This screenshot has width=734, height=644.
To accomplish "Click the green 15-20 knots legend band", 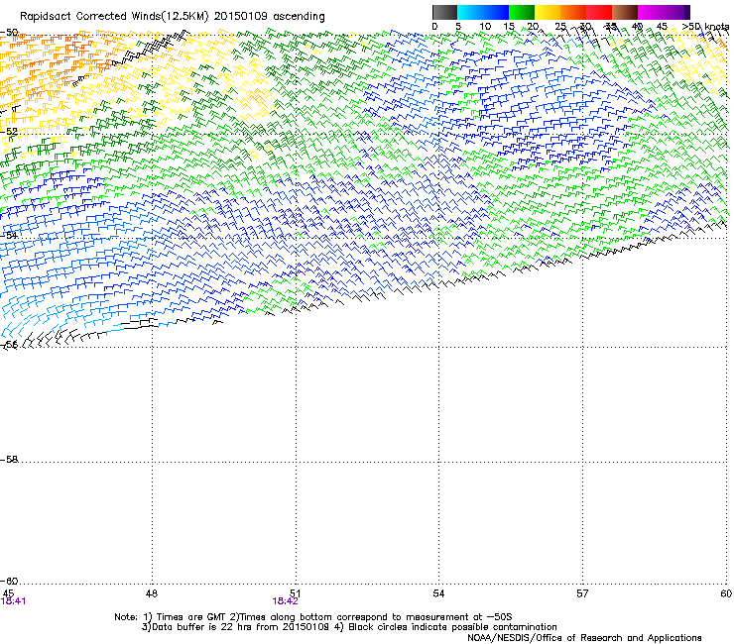I will tap(522, 12).
